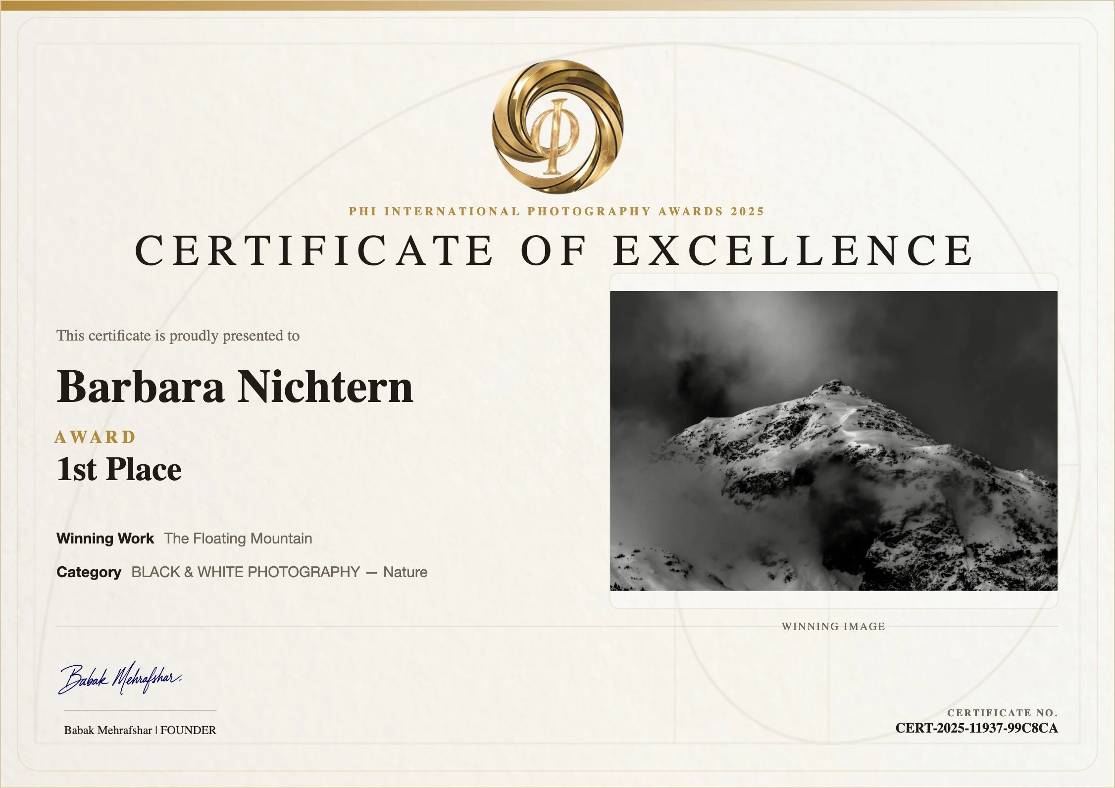Click 'Babak Mehrafshar | FOUNDER' printed text
The width and height of the screenshot is (1115, 788).
(x=140, y=730)
